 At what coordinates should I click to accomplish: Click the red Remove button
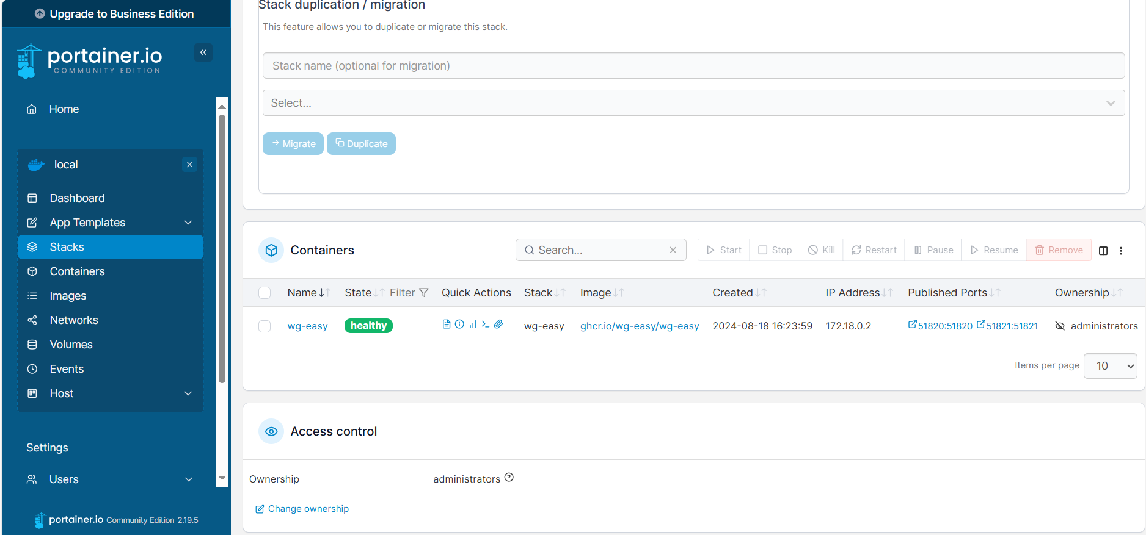pyautogui.click(x=1059, y=250)
